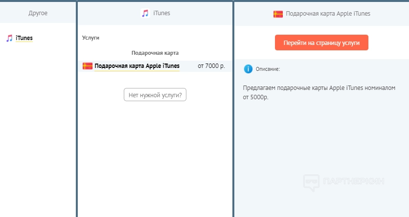Click the Партнеркин watermark chat bubble icon
This screenshot has height=217, width=409.
coord(312,182)
